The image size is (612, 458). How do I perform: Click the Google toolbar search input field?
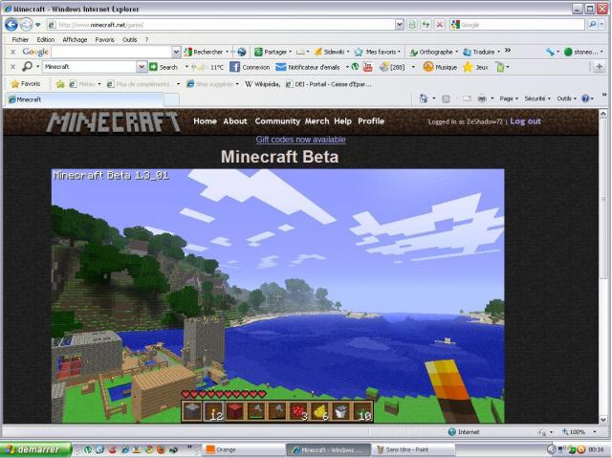pos(111,52)
